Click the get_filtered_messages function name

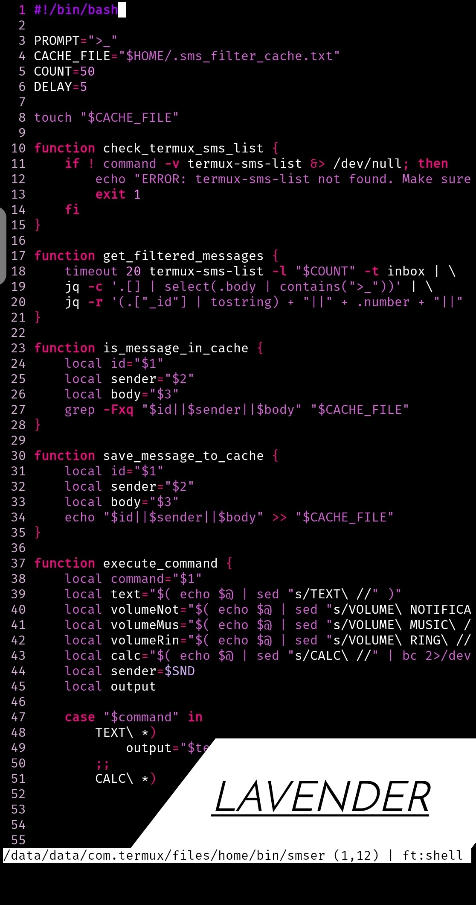click(183, 256)
